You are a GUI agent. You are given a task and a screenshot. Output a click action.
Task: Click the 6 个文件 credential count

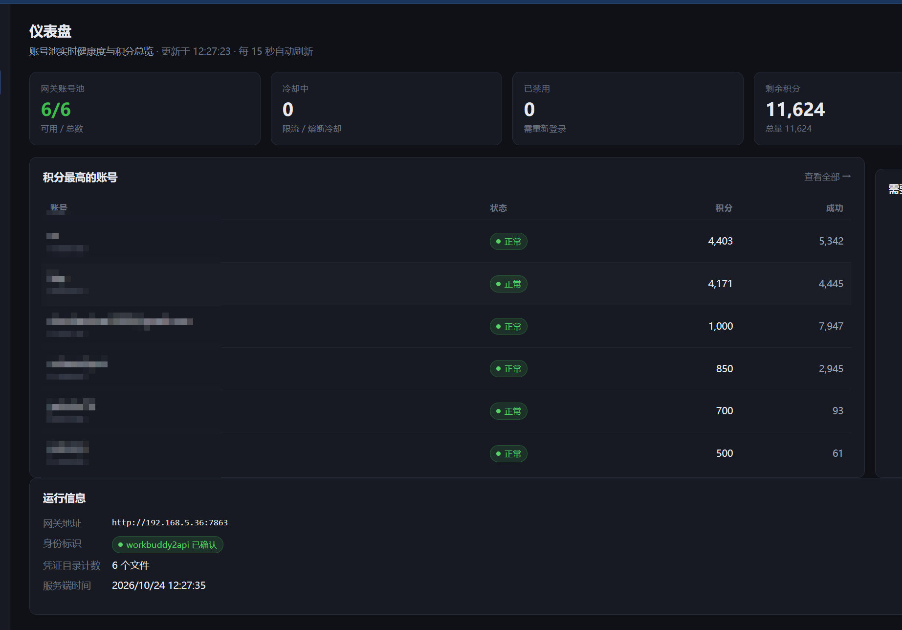[131, 565]
